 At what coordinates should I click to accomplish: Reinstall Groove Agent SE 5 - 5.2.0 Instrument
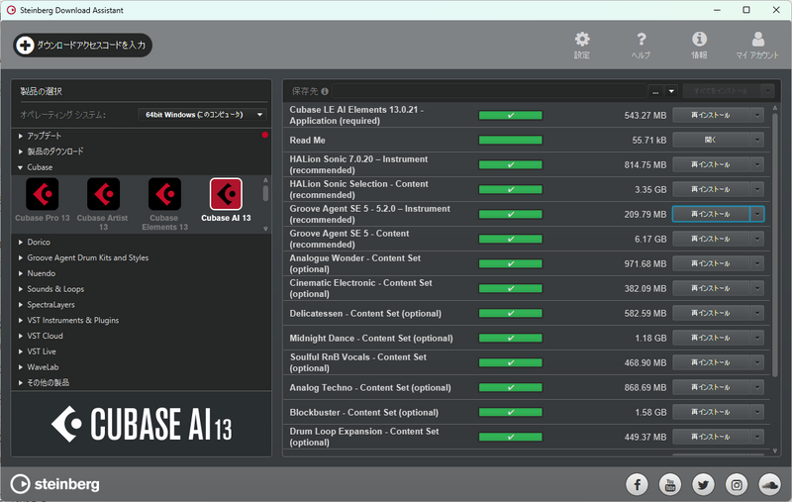point(711,214)
